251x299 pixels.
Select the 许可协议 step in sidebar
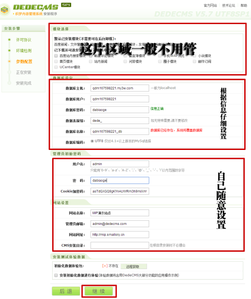[24, 40]
